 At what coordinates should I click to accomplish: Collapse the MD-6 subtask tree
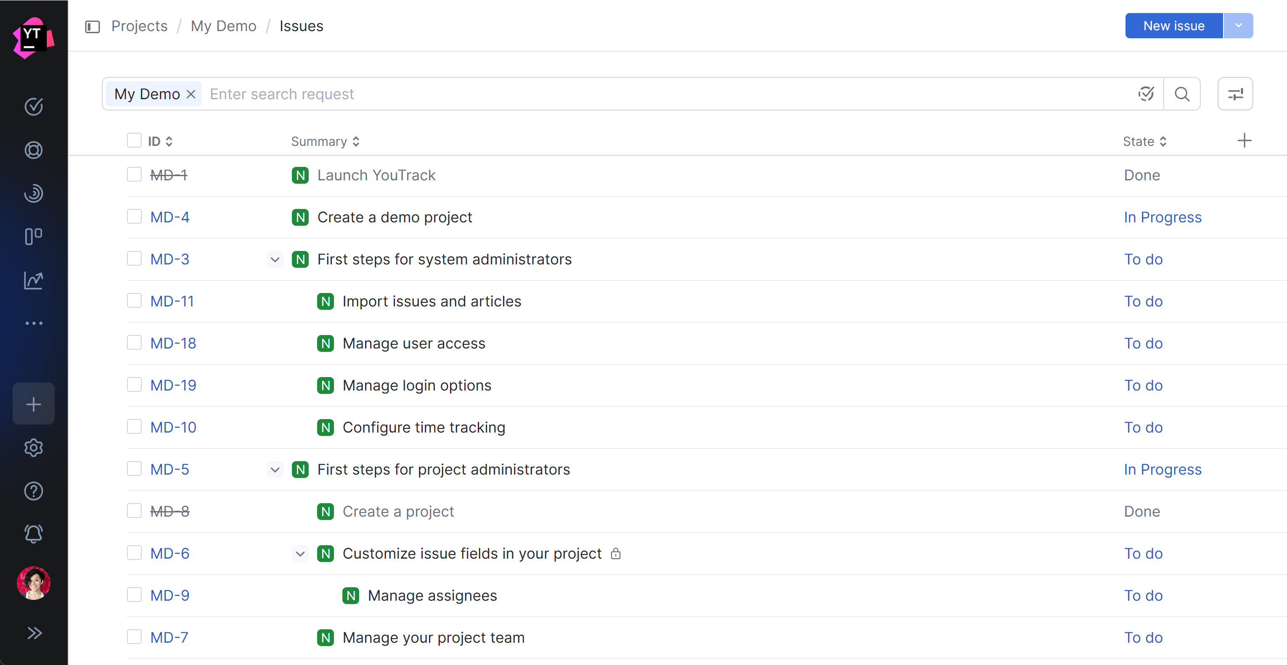pyautogui.click(x=300, y=553)
